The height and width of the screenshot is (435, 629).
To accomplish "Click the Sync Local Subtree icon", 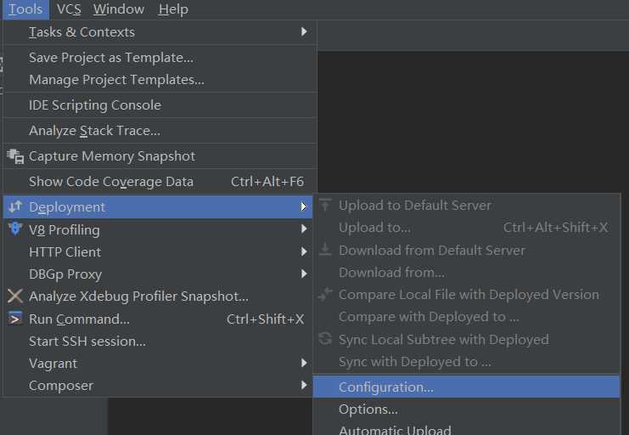I will pyautogui.click(x=325, y=339).
